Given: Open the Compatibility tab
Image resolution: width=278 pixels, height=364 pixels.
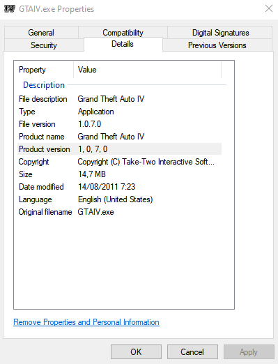Looking at the screenshot, I should click(x=123, y=33).
